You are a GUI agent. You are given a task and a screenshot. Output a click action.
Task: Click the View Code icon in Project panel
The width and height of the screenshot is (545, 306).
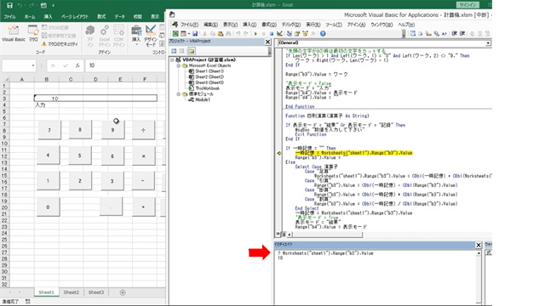pyautogui.click(x=174, y=51)
